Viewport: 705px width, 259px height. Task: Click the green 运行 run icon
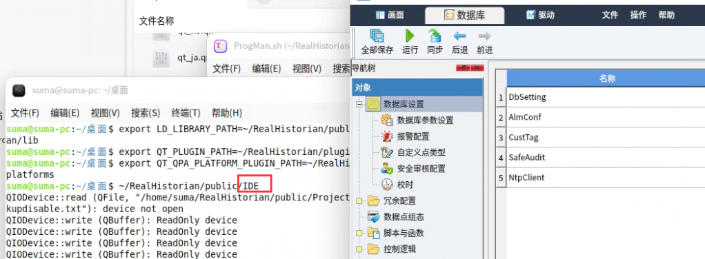(x=410, y=37)
